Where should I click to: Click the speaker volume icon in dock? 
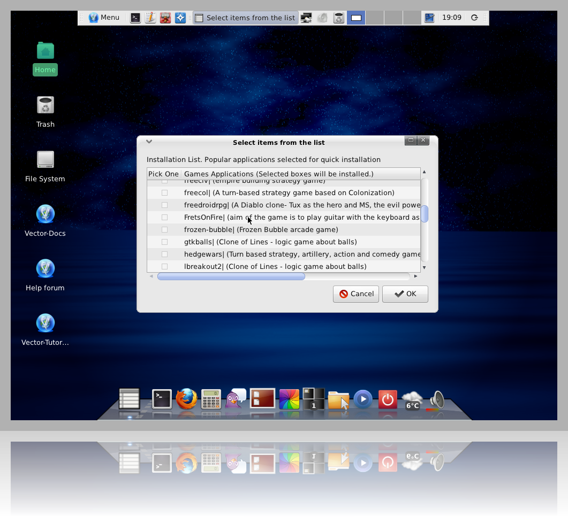coord(437,399)
